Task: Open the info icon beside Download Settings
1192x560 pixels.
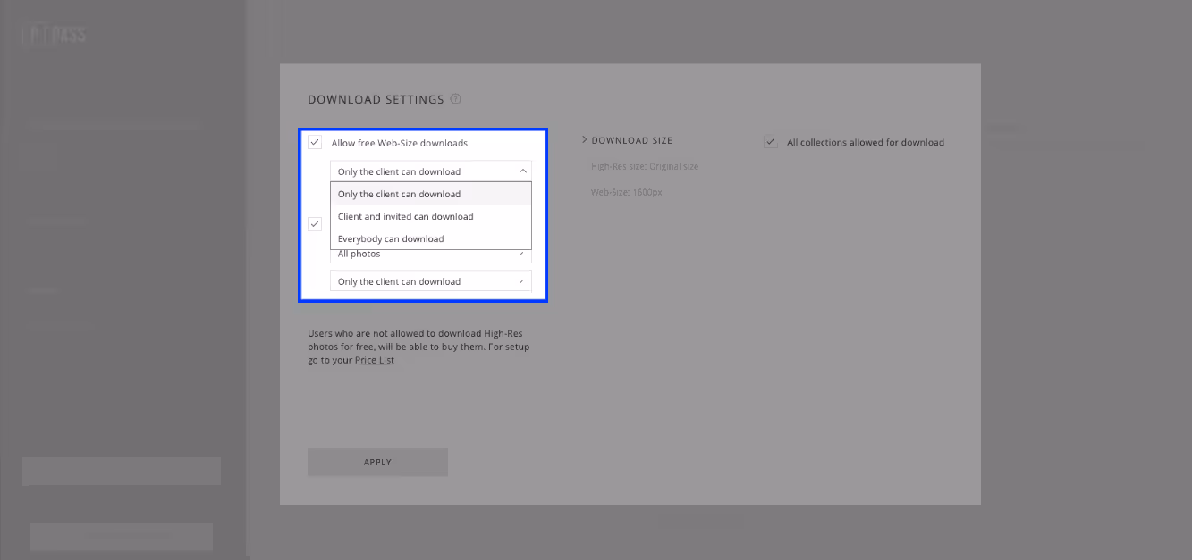Action: (x=456, y=99)
